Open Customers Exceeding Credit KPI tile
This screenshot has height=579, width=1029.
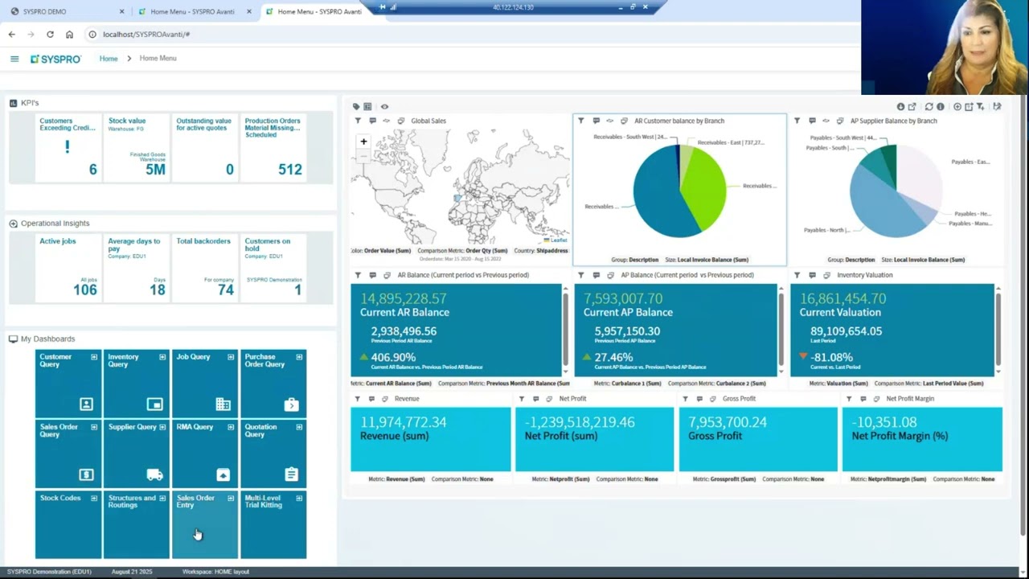68,147
